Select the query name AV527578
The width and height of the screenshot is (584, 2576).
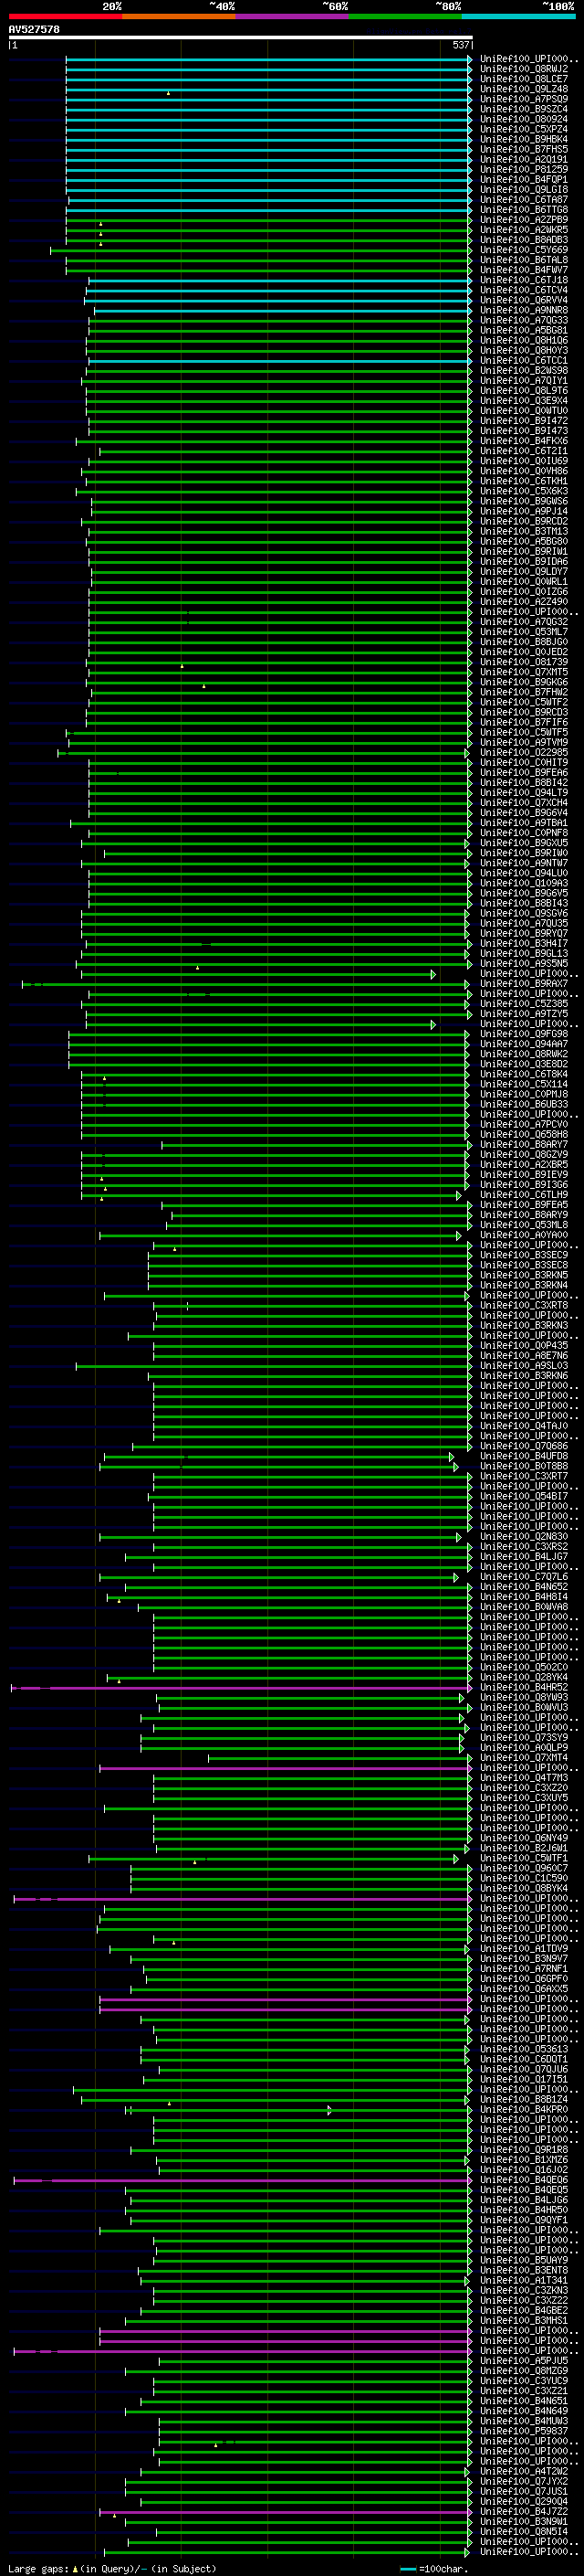pos(34,29)
